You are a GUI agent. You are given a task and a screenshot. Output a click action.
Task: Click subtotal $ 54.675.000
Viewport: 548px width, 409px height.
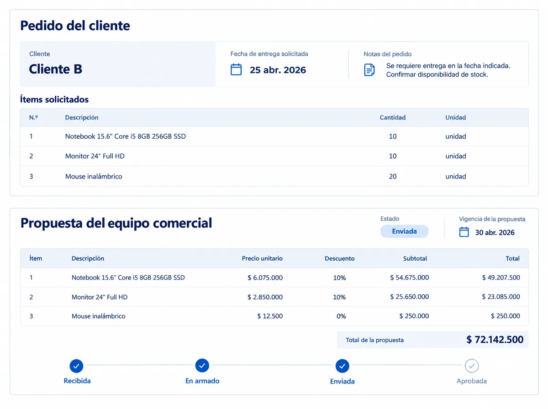[x=410, y=278]
